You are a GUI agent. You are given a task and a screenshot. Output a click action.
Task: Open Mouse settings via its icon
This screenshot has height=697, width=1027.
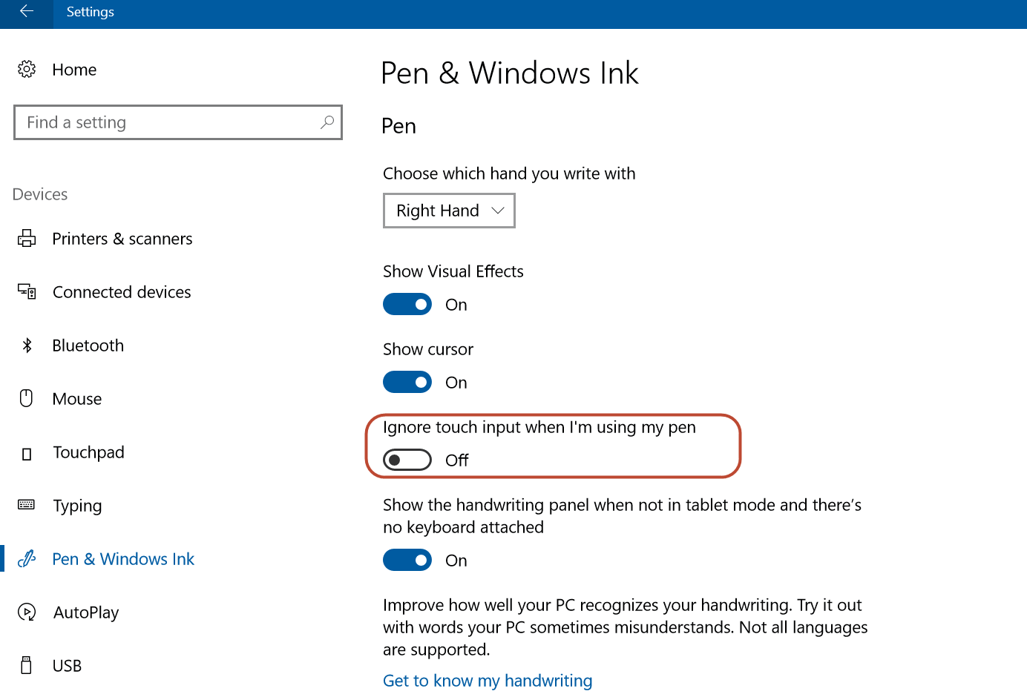point(27,398)
